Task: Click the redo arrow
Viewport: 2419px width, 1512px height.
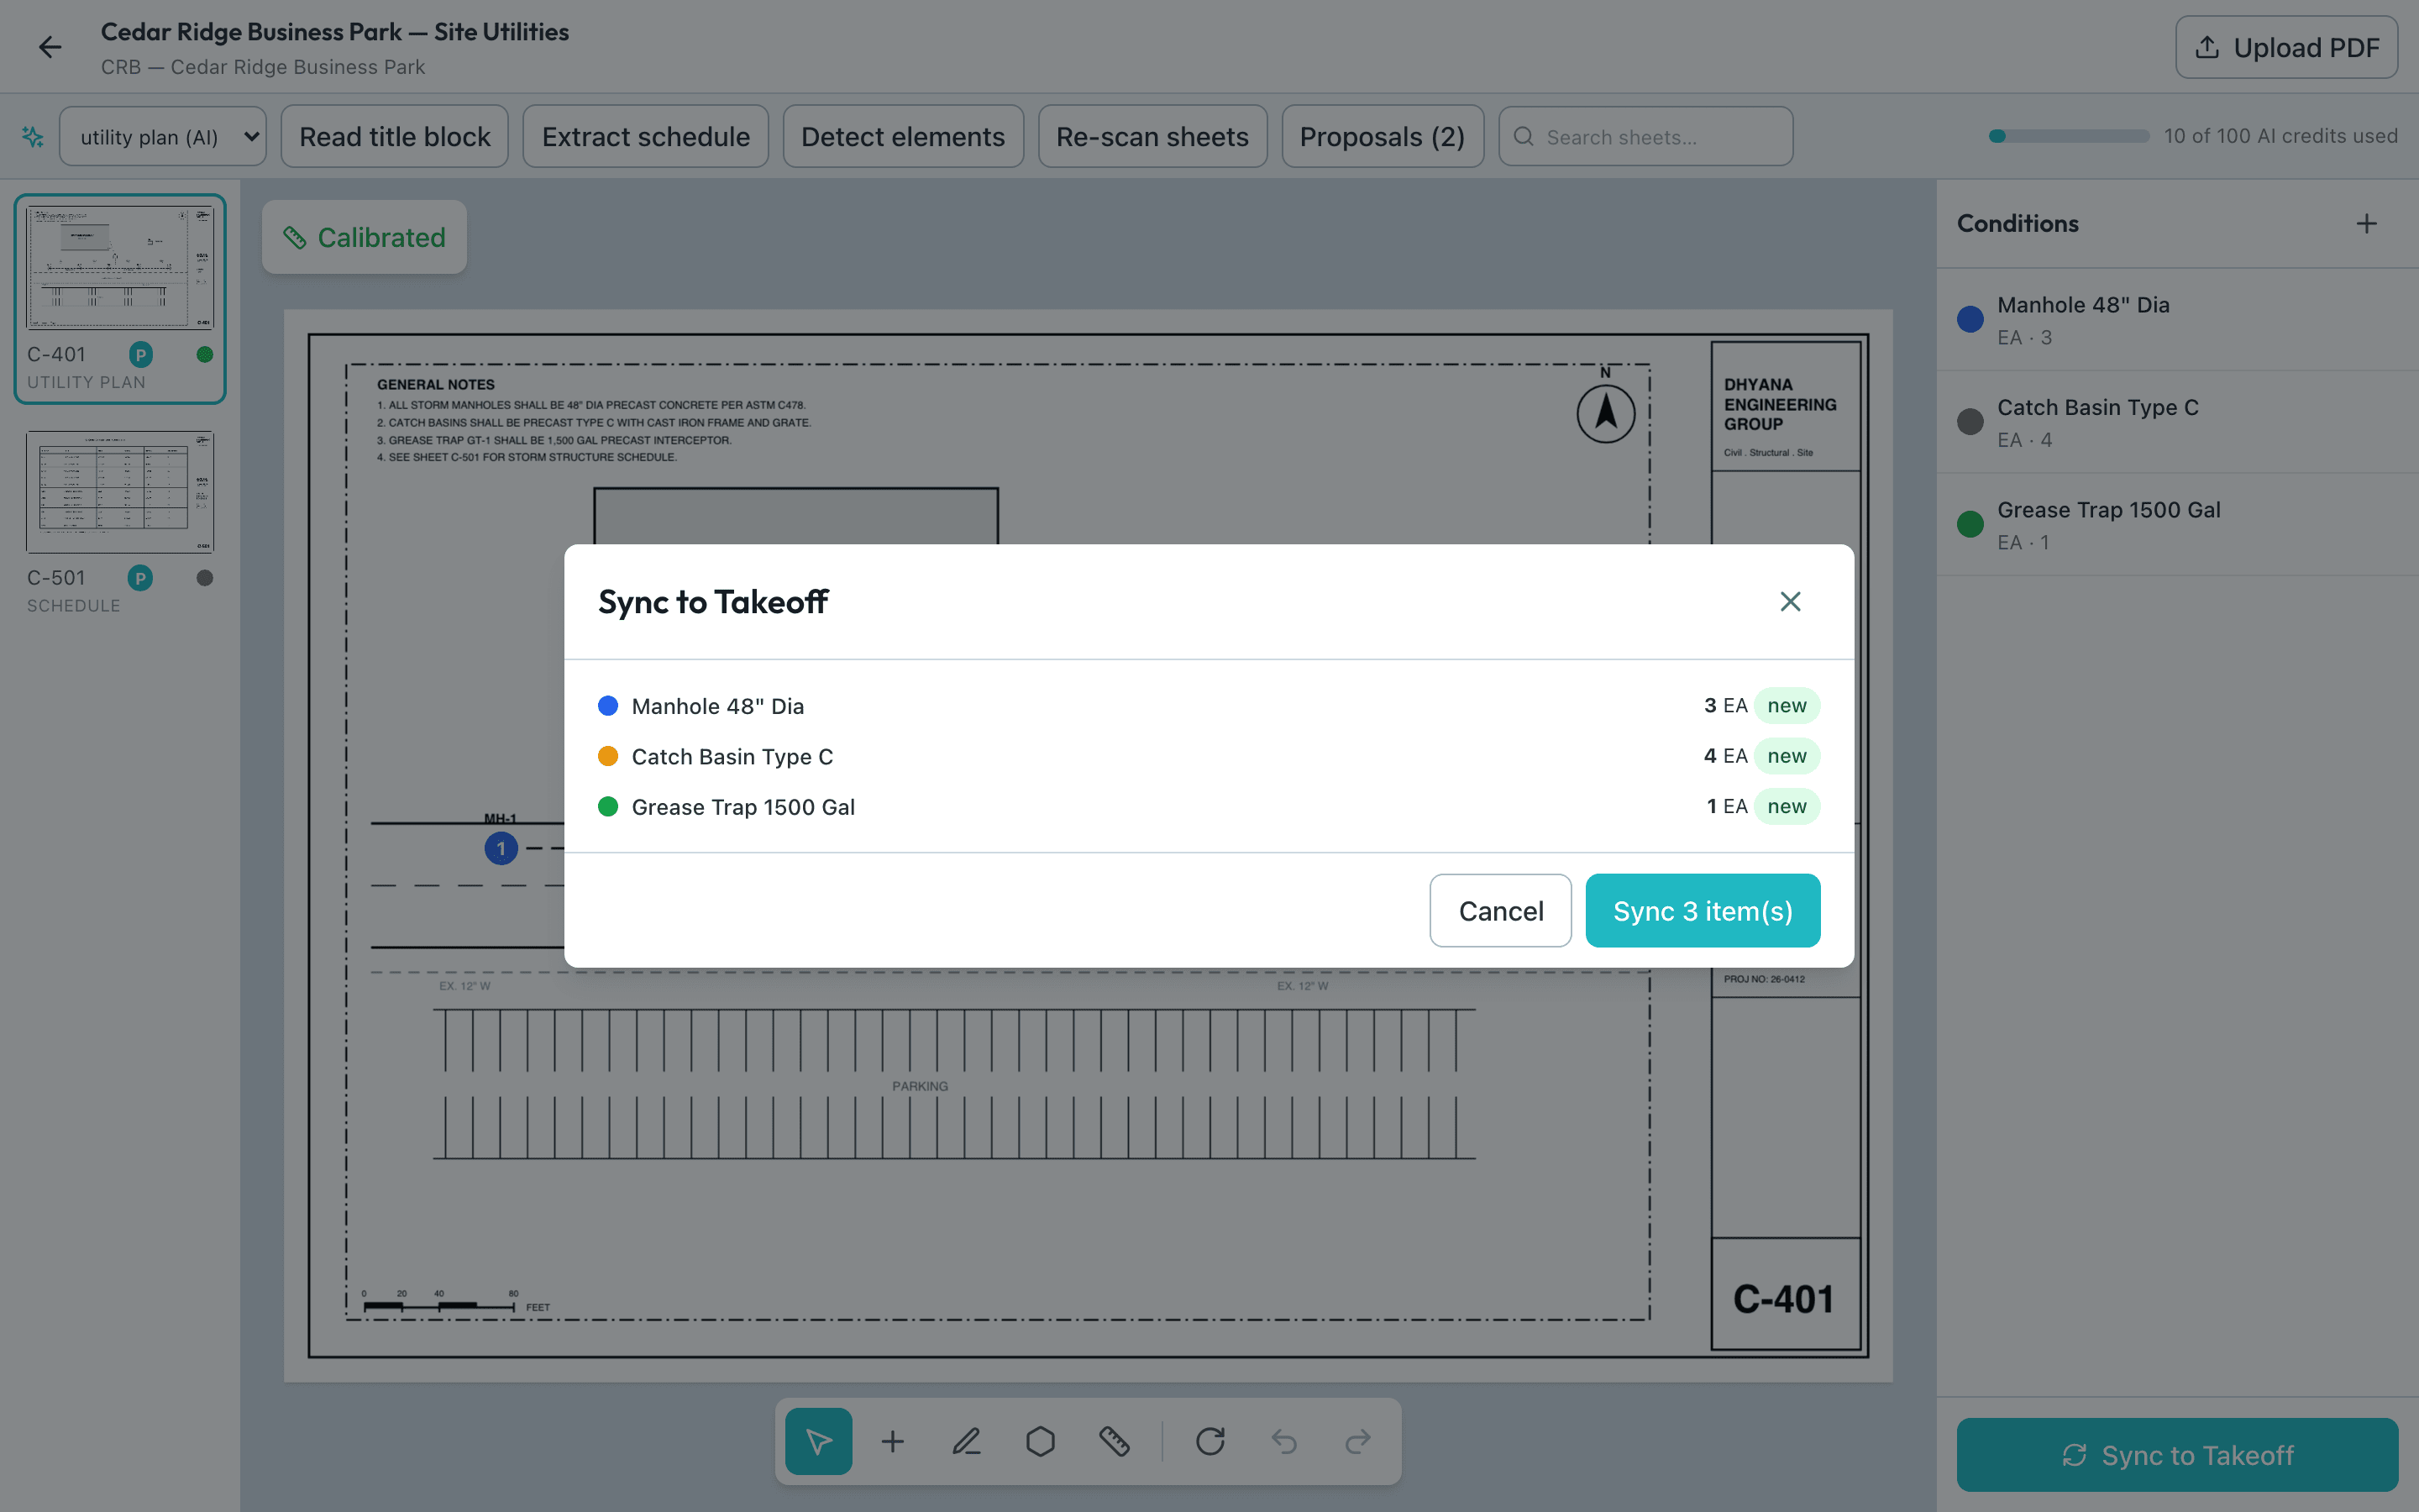Action: (x=1358, y=1441)
